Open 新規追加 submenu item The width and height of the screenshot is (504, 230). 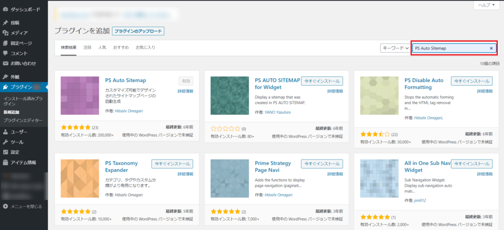pos(11,112)
